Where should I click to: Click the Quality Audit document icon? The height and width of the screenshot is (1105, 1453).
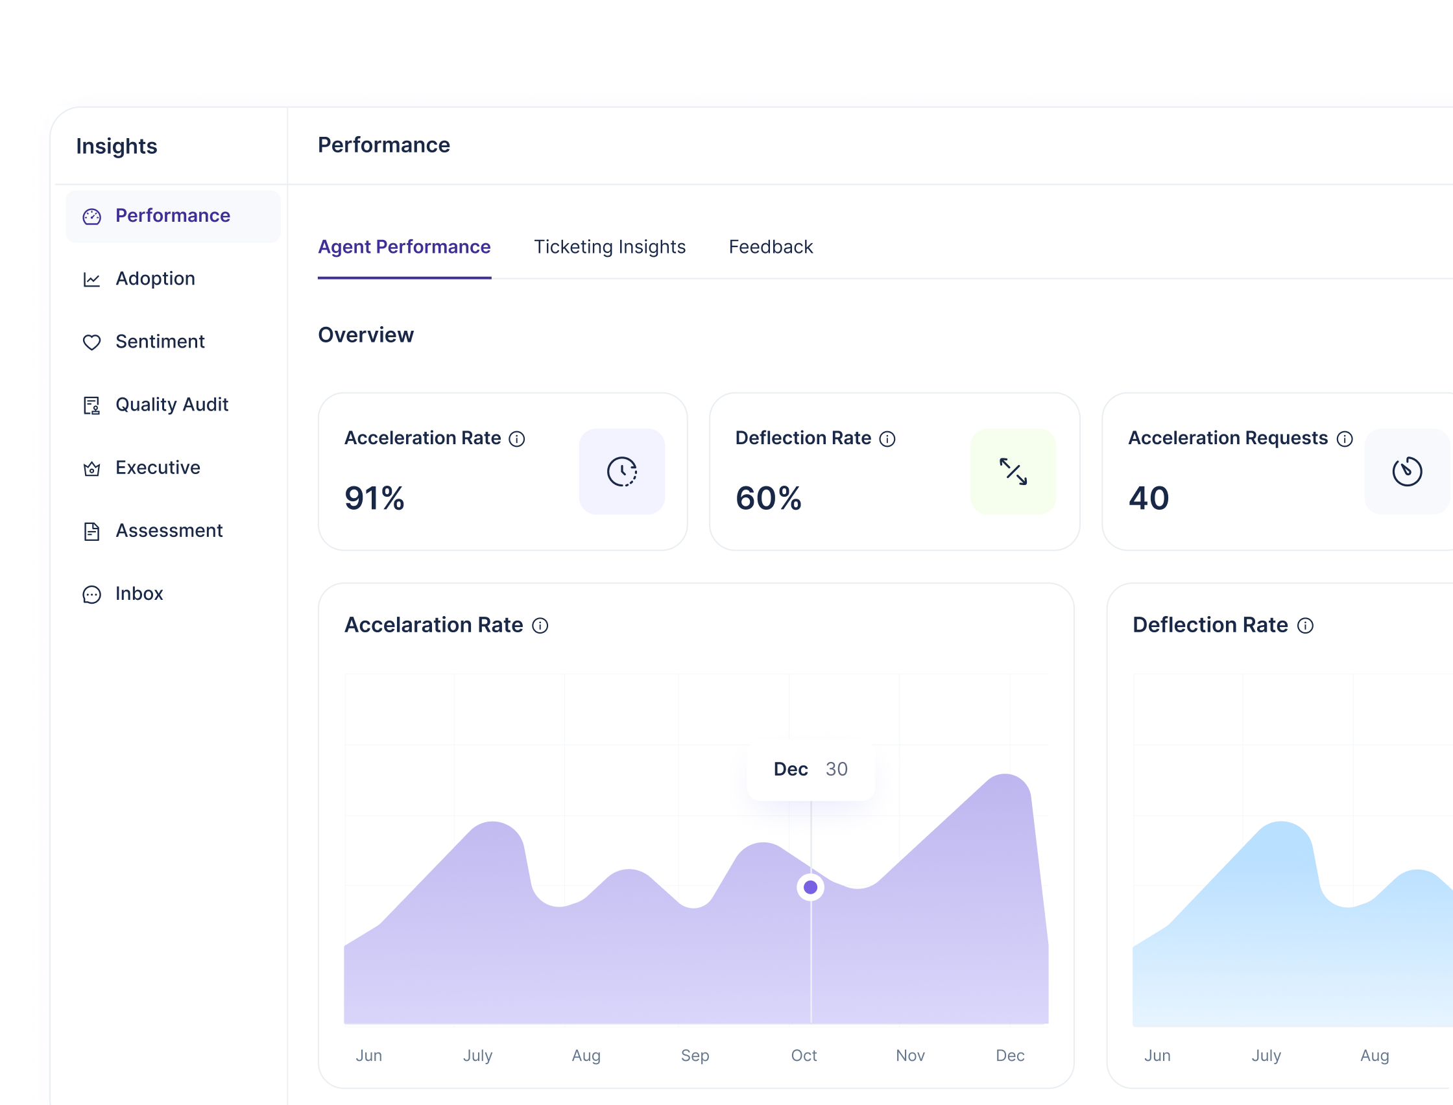pyautogui.click(x=91, y=405)
